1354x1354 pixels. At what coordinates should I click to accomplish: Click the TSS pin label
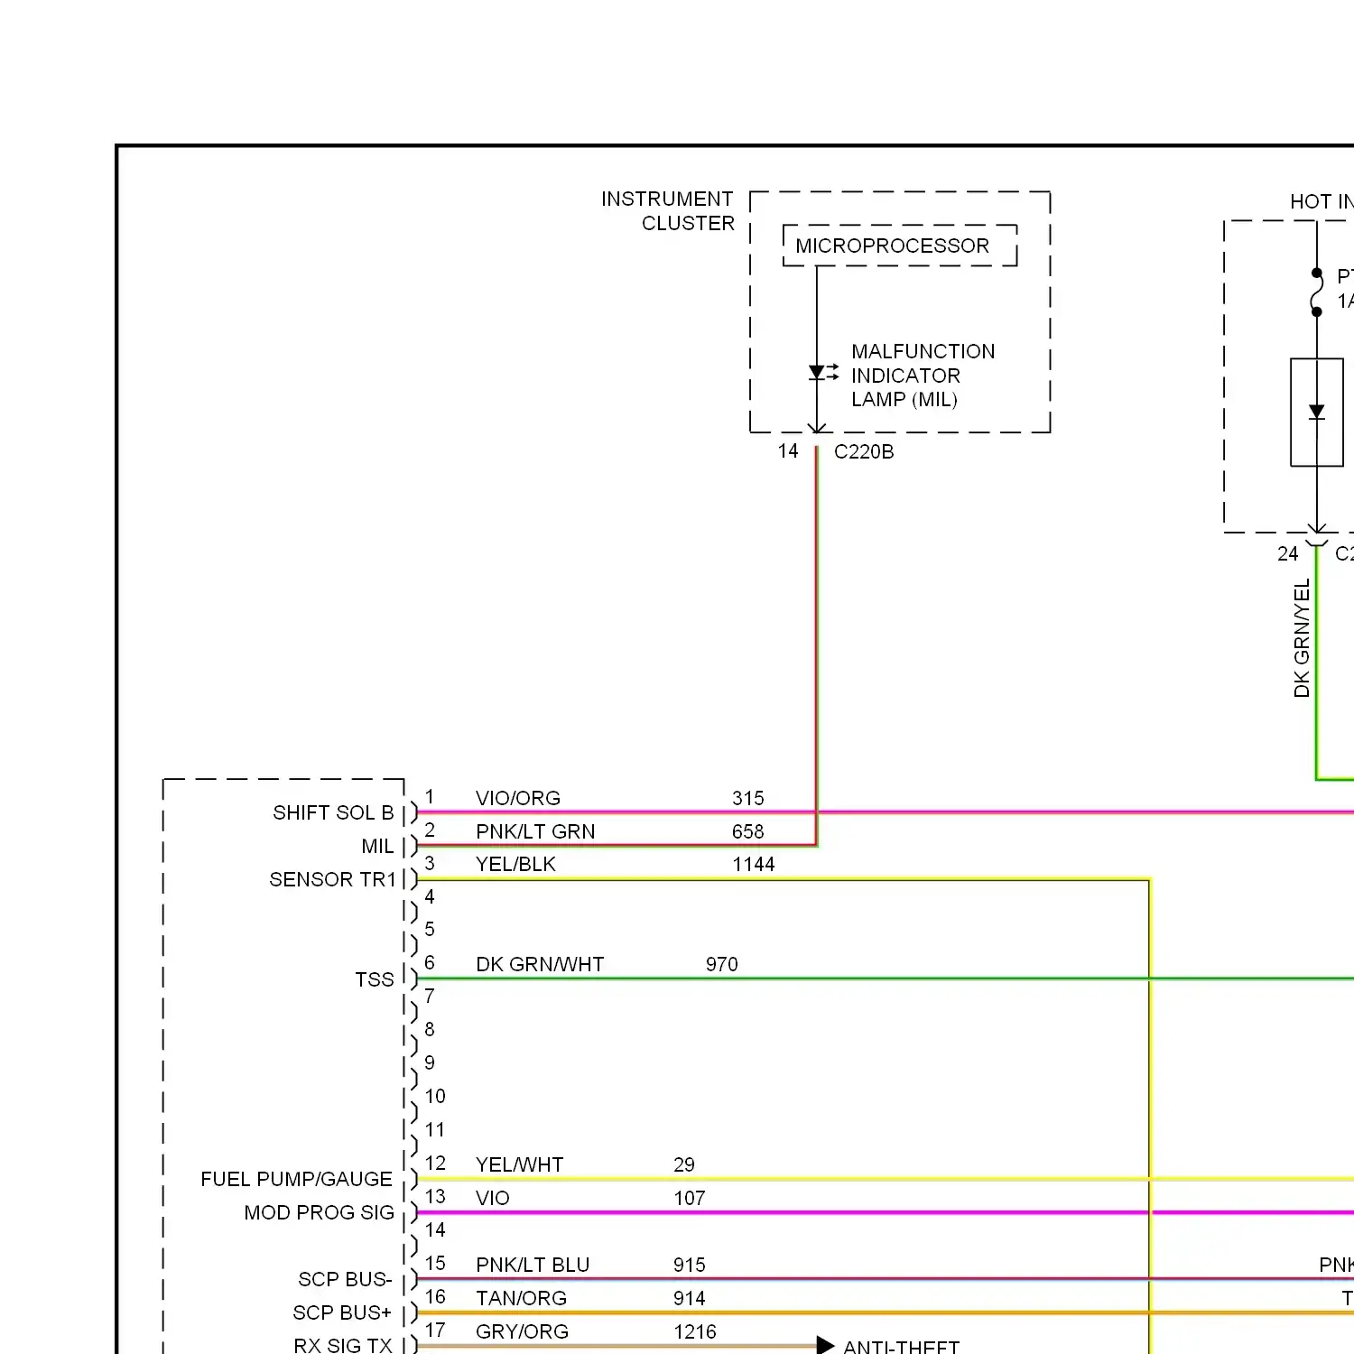[375, 979]
